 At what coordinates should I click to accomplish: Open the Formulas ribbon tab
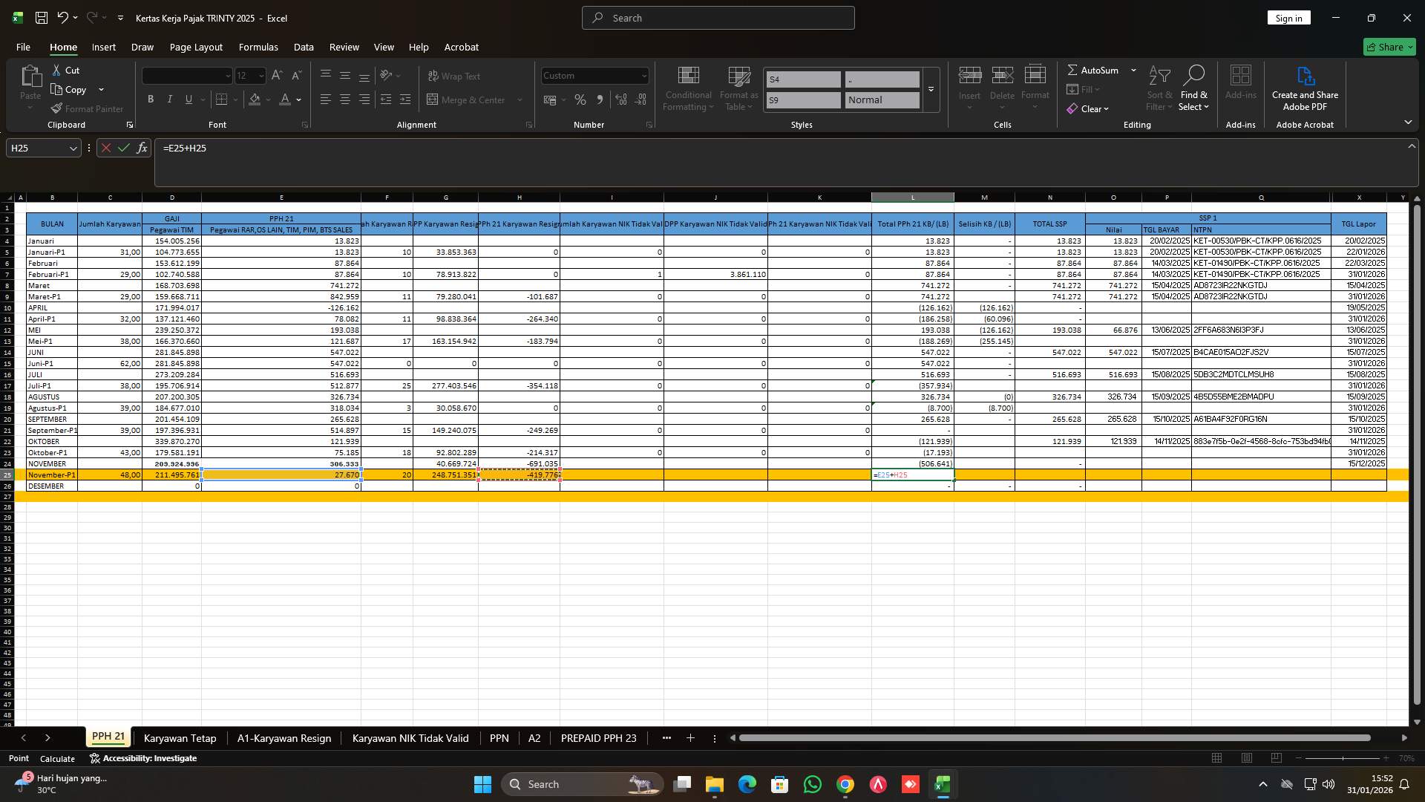coord(258,47)
